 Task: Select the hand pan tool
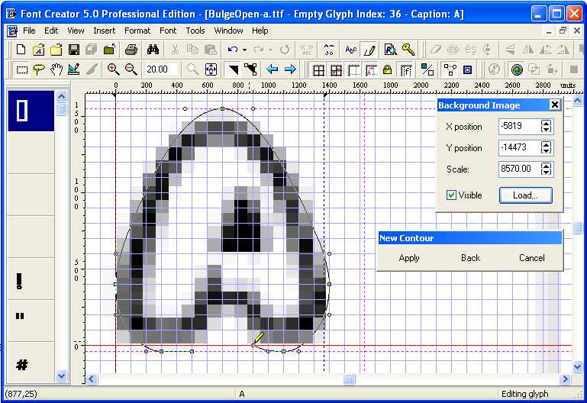(56, 69)
